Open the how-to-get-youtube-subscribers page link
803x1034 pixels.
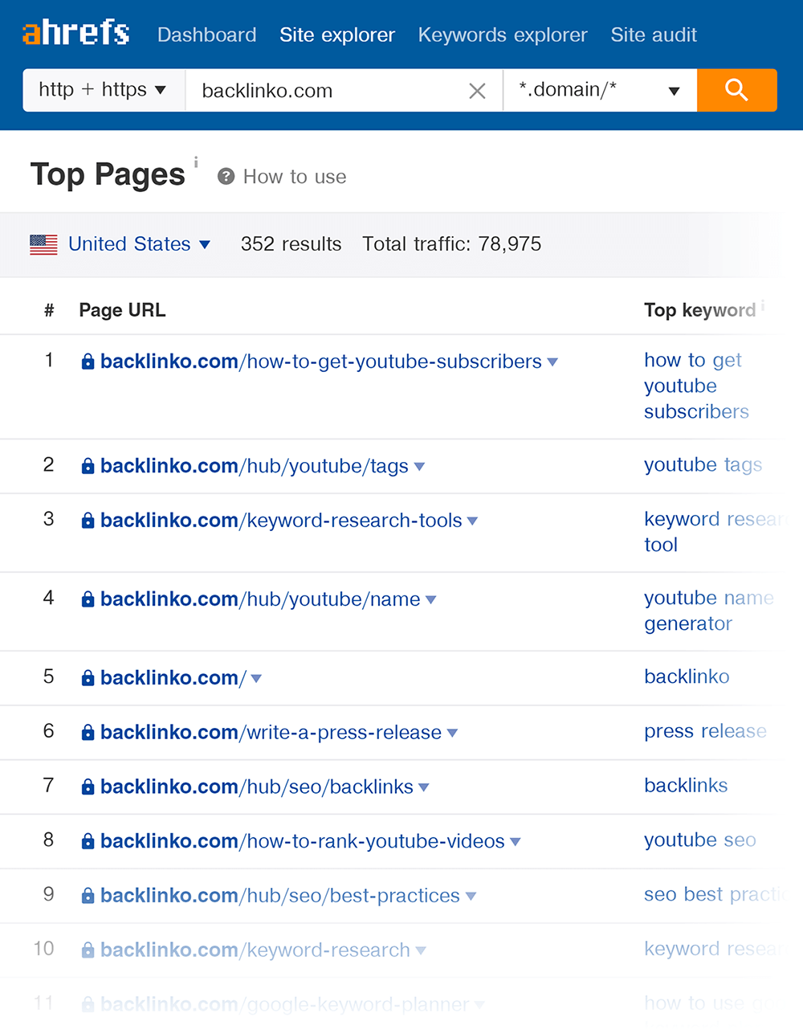[x=321, y=362]
